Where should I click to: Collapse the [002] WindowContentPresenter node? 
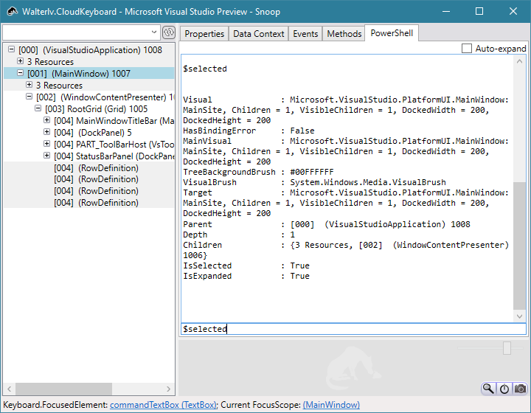pos(29,97)
